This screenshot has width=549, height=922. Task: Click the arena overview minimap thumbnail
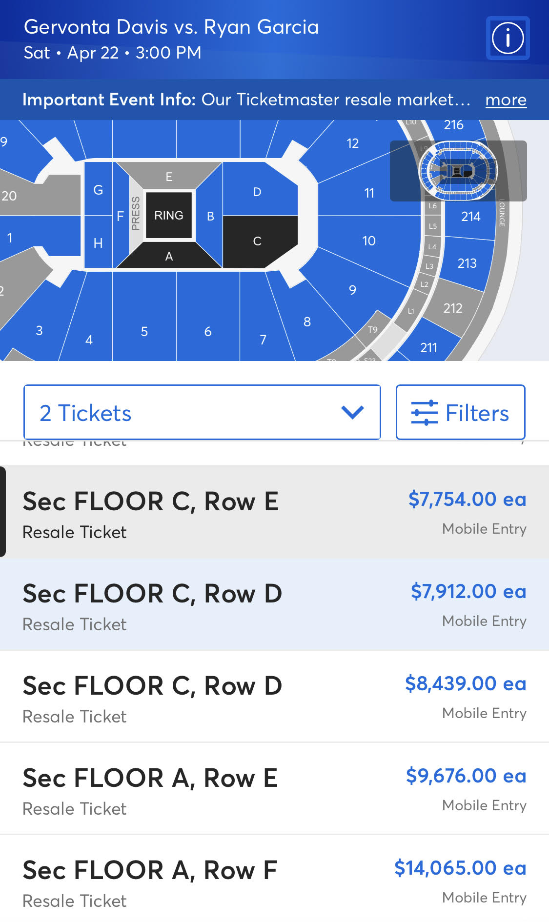[458, 171]
